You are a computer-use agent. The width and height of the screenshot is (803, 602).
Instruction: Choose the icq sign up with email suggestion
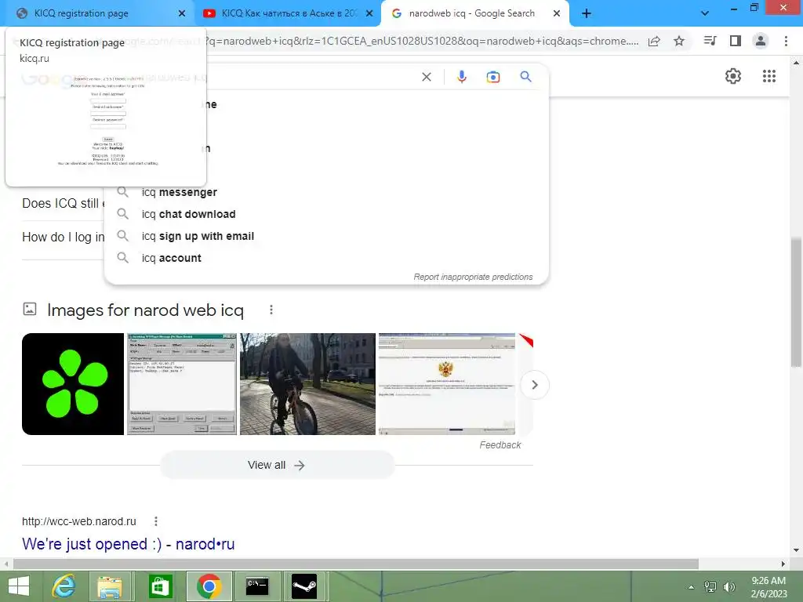click(x=326, y=236)
